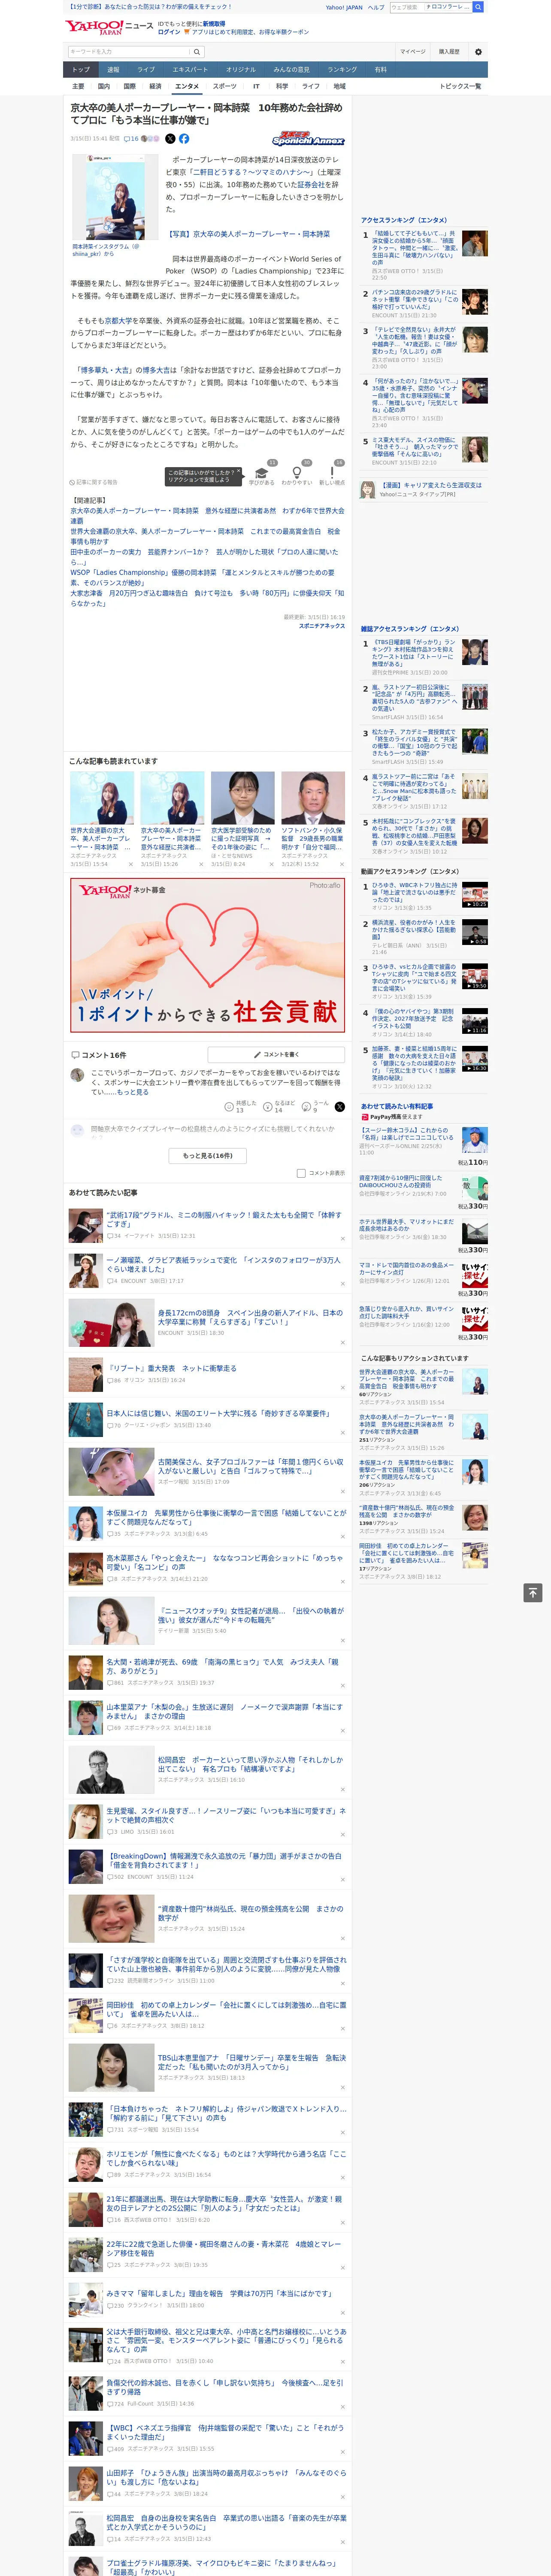551x2576 pixels.
Task: Click the ウェブ検索 input field
Action: (x=406, y=7)
